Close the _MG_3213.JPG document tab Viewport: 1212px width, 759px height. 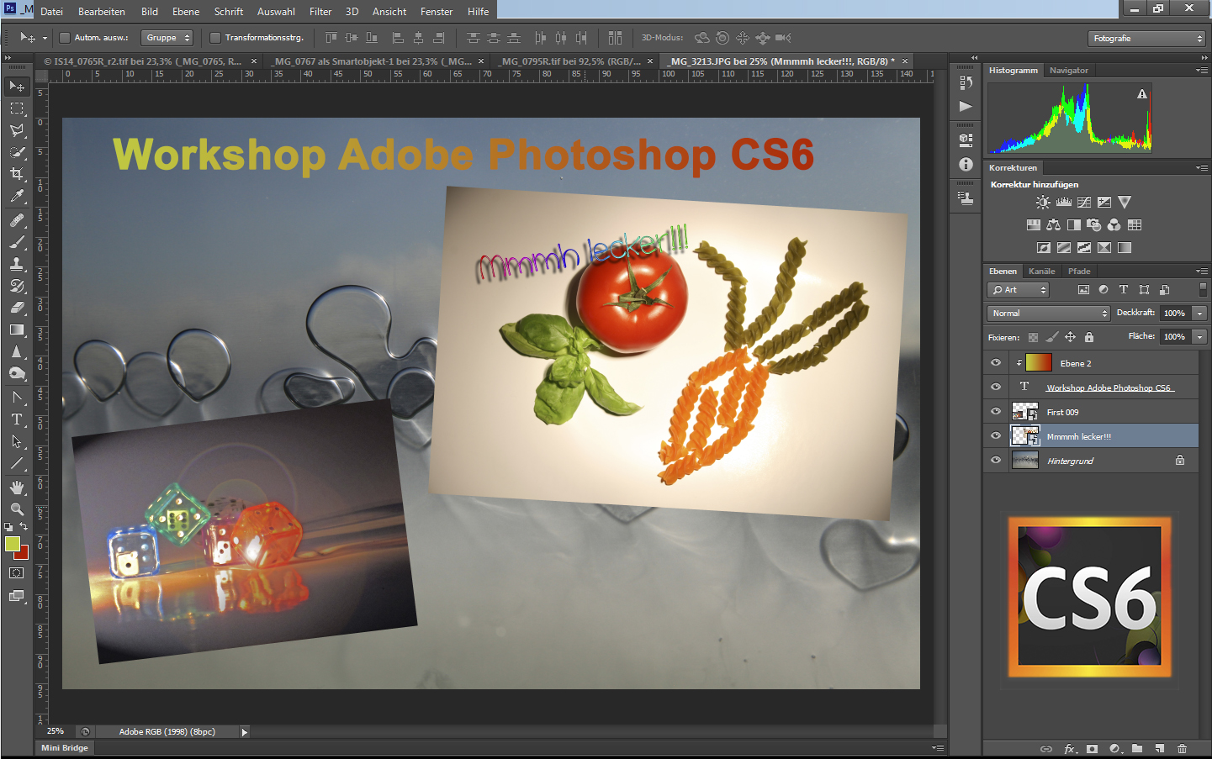click(x=905, y=61)
